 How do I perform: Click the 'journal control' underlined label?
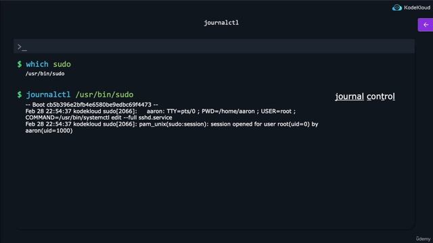[x=365, y=97]
